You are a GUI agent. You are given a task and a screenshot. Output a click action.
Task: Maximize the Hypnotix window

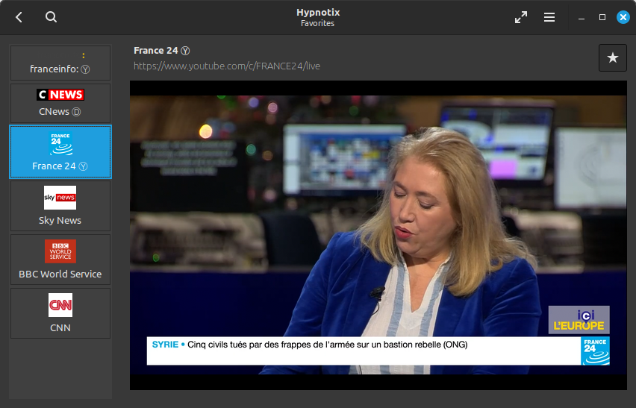(x=602, y=17)
